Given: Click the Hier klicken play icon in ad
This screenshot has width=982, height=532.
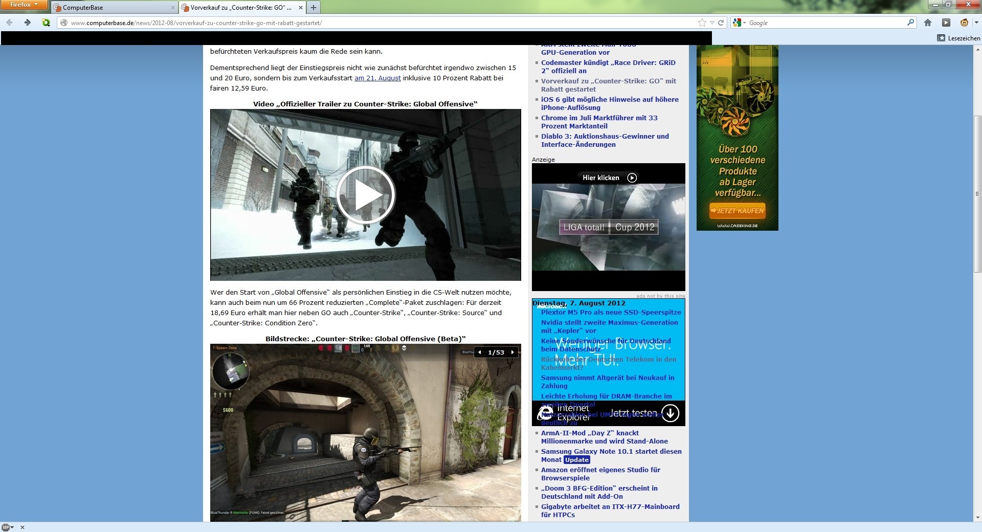Looking at the screenshot, I should (632, 178).
